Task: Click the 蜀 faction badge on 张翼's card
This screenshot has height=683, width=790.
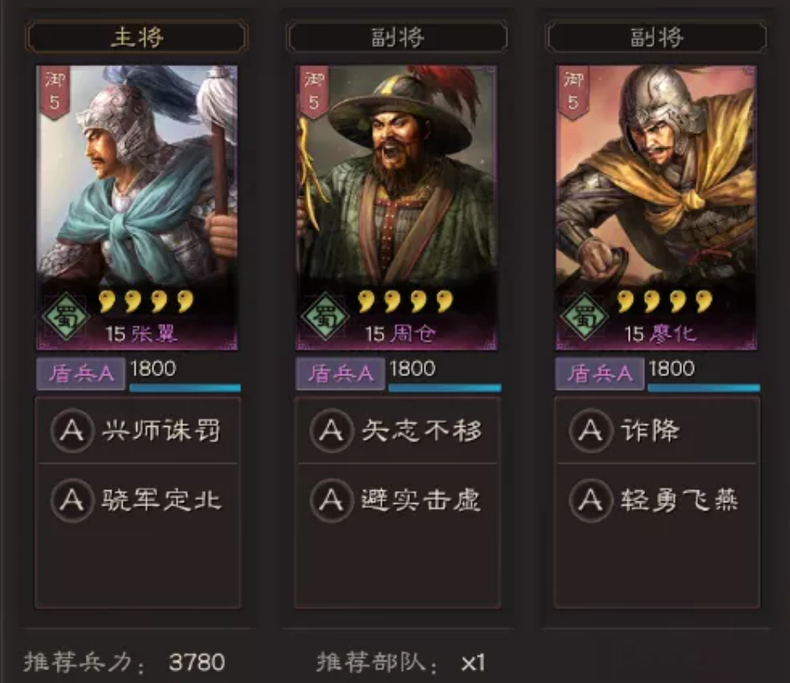Action: pos(66,317)
